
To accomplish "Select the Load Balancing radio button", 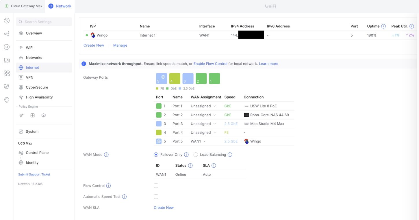I will click(196, 155).
